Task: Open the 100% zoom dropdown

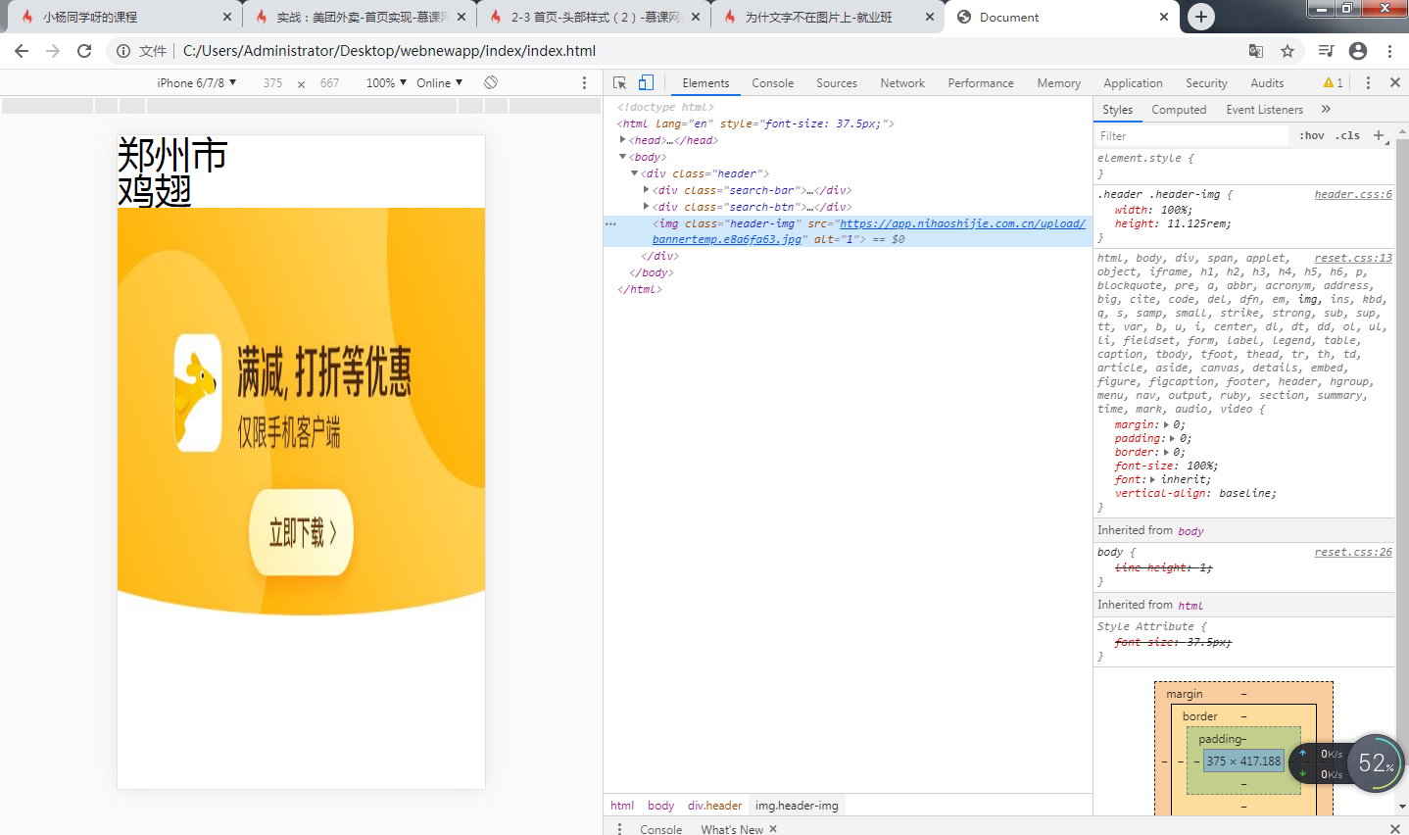Action: (x=386, y=83)
